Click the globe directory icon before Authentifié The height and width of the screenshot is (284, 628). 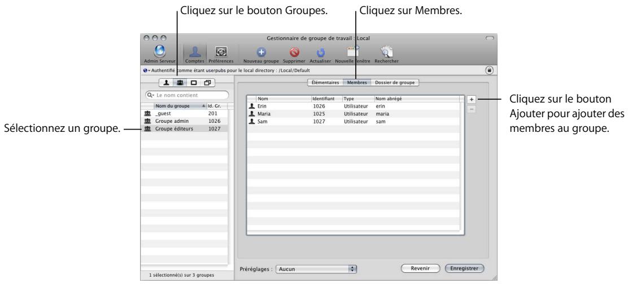[146, 70]
